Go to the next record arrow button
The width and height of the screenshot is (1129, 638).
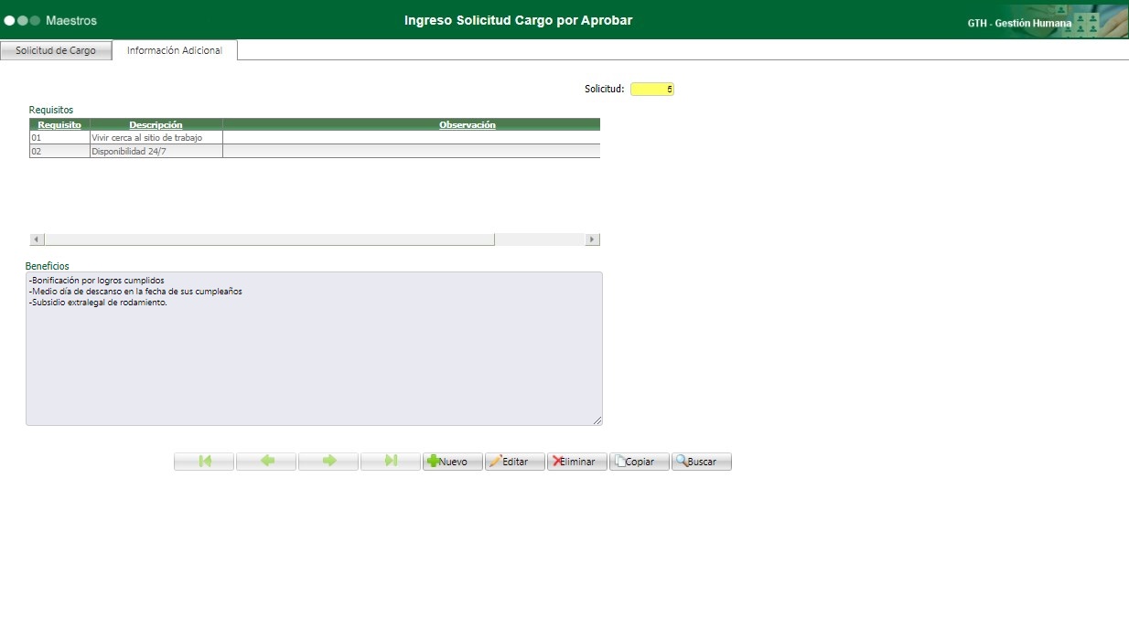328,462
